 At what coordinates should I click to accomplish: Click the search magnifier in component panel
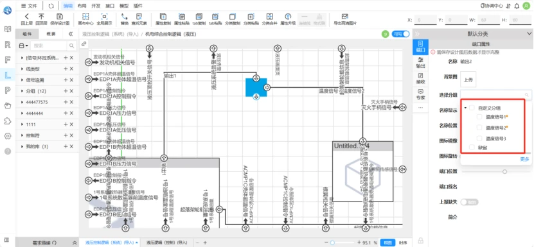[x=71, y=46]
